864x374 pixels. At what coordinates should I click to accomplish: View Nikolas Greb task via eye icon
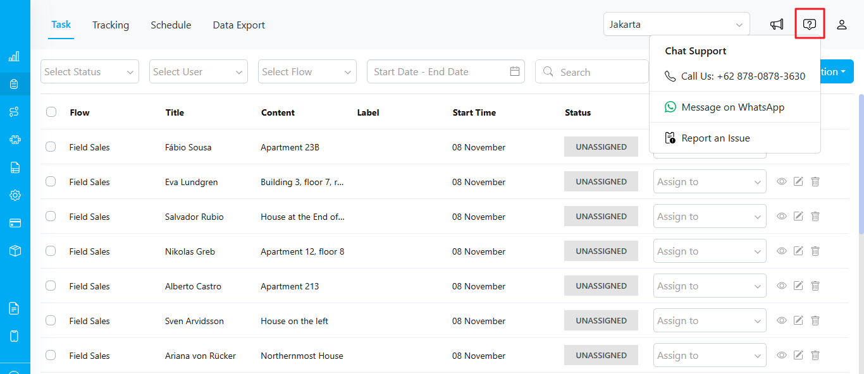pyautogui.click(x=782, y=251)
